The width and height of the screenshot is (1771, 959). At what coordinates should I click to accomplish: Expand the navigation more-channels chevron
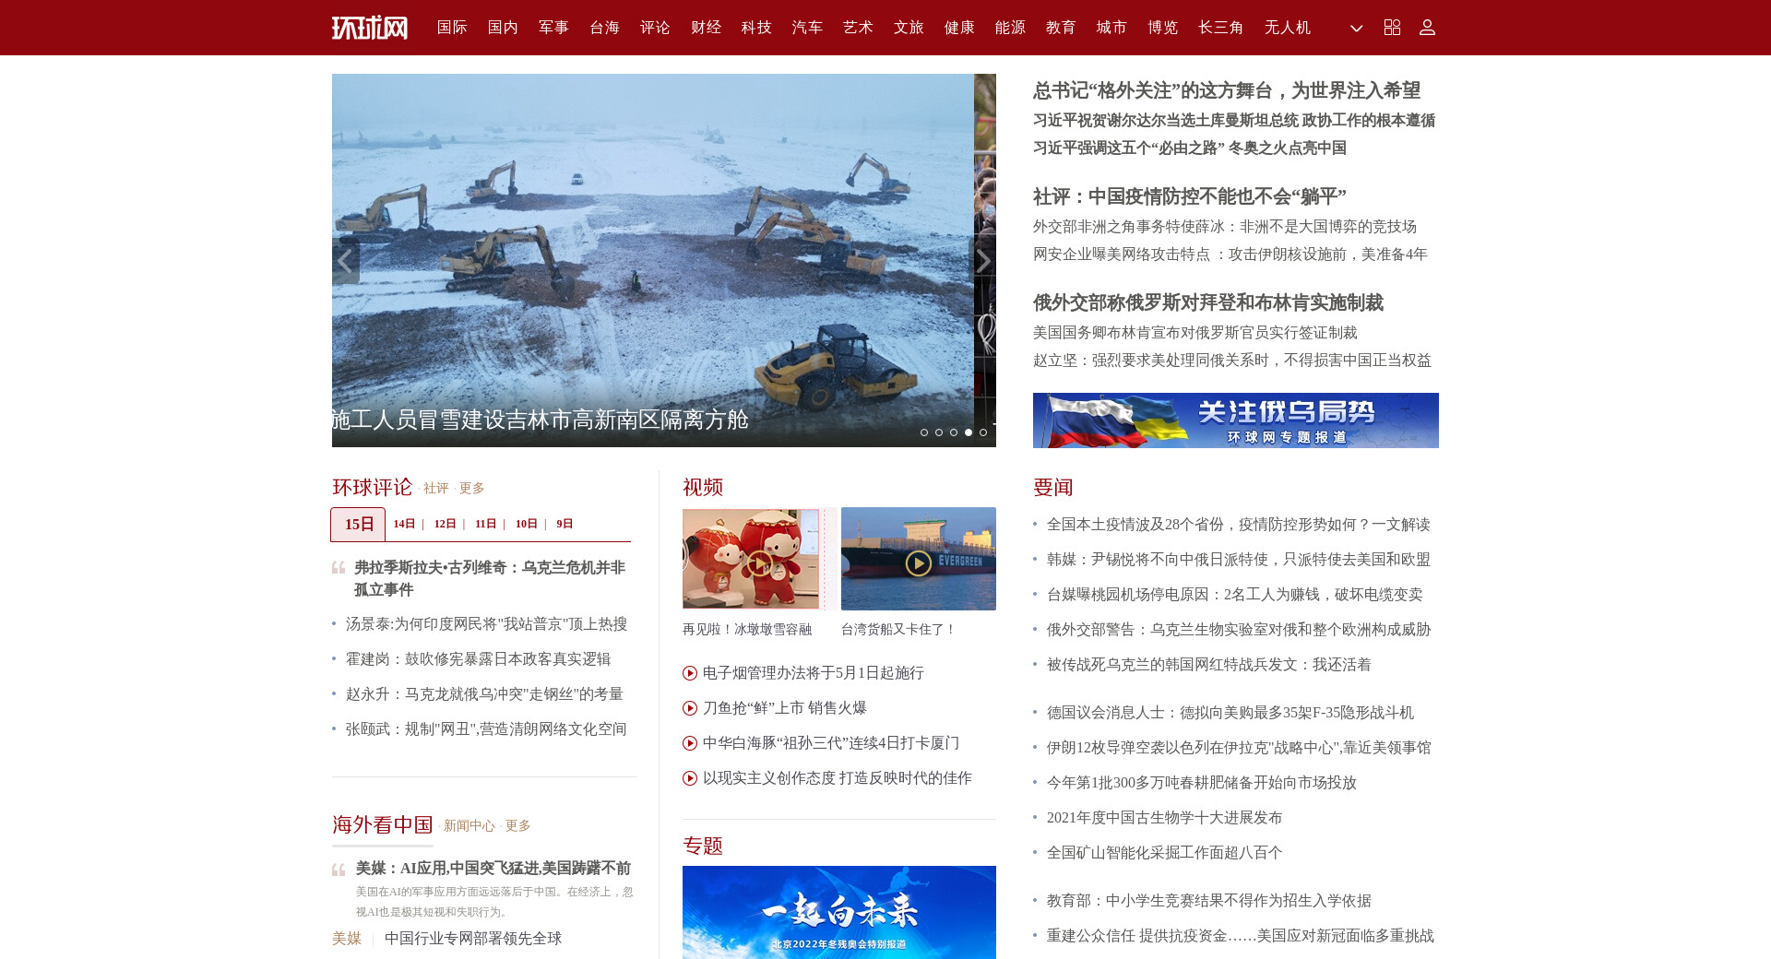(x=1356, y=29)
